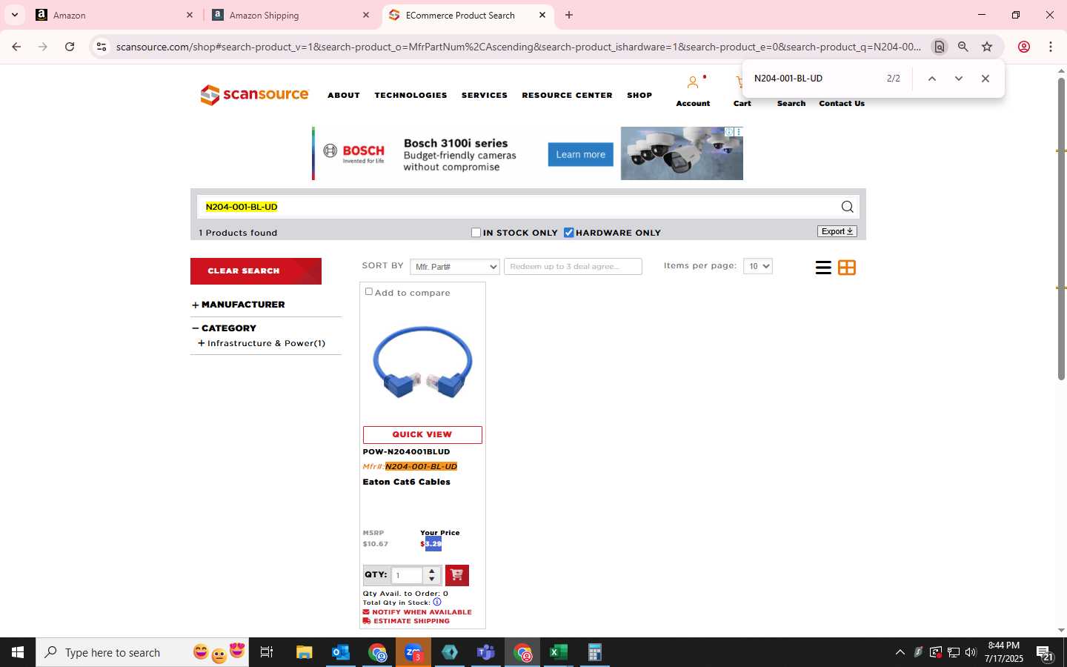
Task: Open Resource Center menu
Action: pyautogui.click(x=567, y=96)
